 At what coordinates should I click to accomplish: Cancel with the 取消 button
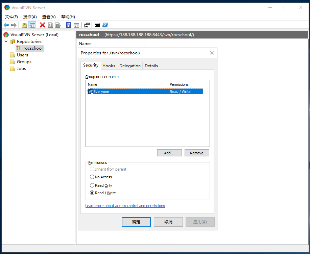[168, 222]
